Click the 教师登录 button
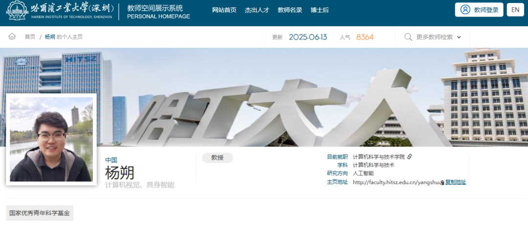528x228 pixels. 479,10
